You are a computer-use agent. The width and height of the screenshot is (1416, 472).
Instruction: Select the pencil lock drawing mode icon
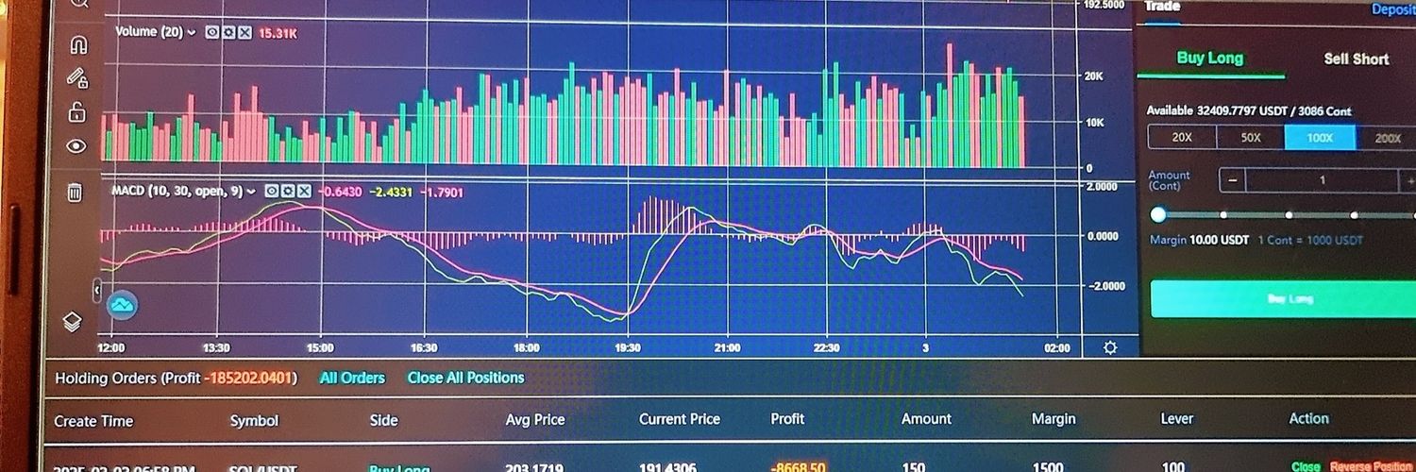pyautogui.click(x=77, y=78)
